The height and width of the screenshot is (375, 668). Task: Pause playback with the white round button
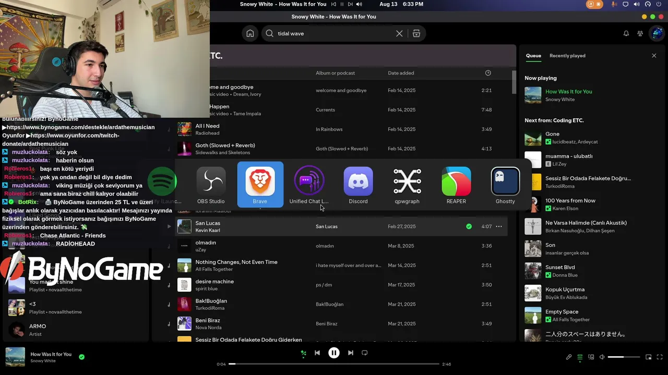tap(334, 353)
